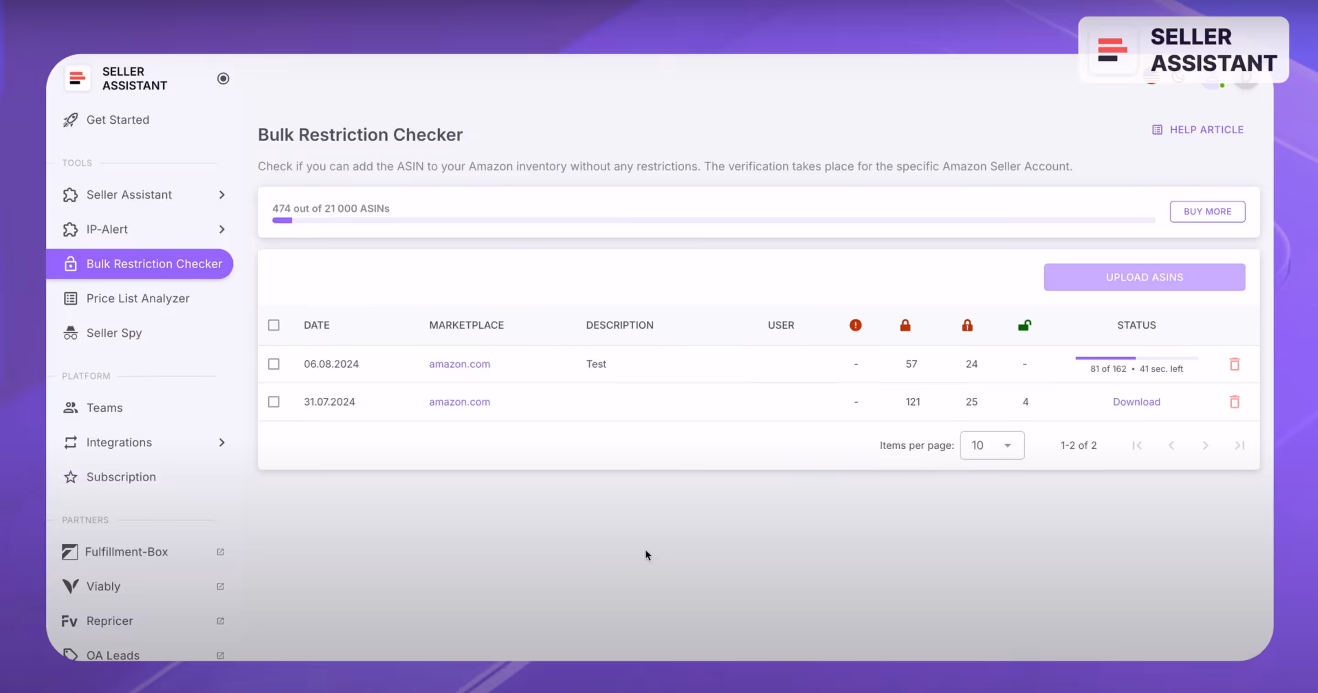The height and width of the screenshot is (693, 1318).
Task: Click the sidebar pin radio icon beside the logo
Action: pyautogui.click(x=223, y=78)
